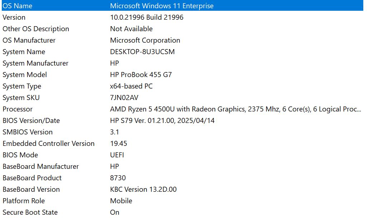Click the Embedded Controller Version row
The width and height of the screenshot is (383, 219).
click(48, 143)
